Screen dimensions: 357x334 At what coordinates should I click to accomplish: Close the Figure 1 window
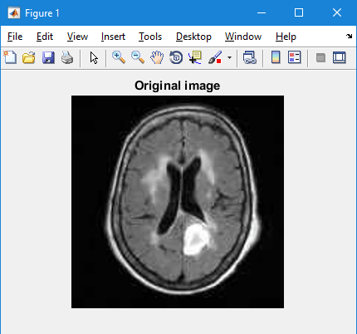pyautogui.click(x=337, y=12)
